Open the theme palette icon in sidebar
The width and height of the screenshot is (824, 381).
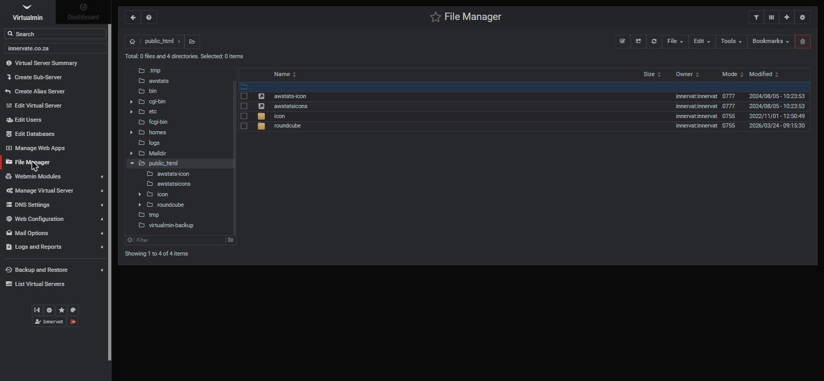tap(74, 310)
